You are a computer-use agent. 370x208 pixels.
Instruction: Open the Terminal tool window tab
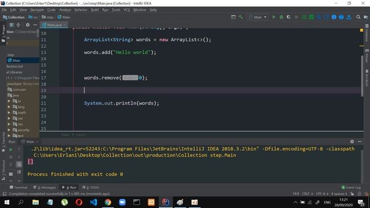[x=18, y=187]
